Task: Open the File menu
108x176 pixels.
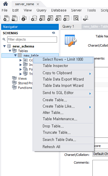Action: pos(5,10)
